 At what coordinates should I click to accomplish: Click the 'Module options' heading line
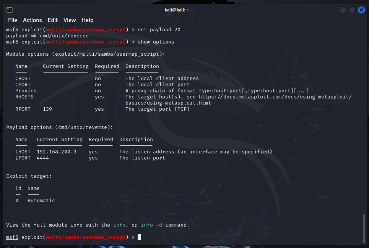(85, 54)
